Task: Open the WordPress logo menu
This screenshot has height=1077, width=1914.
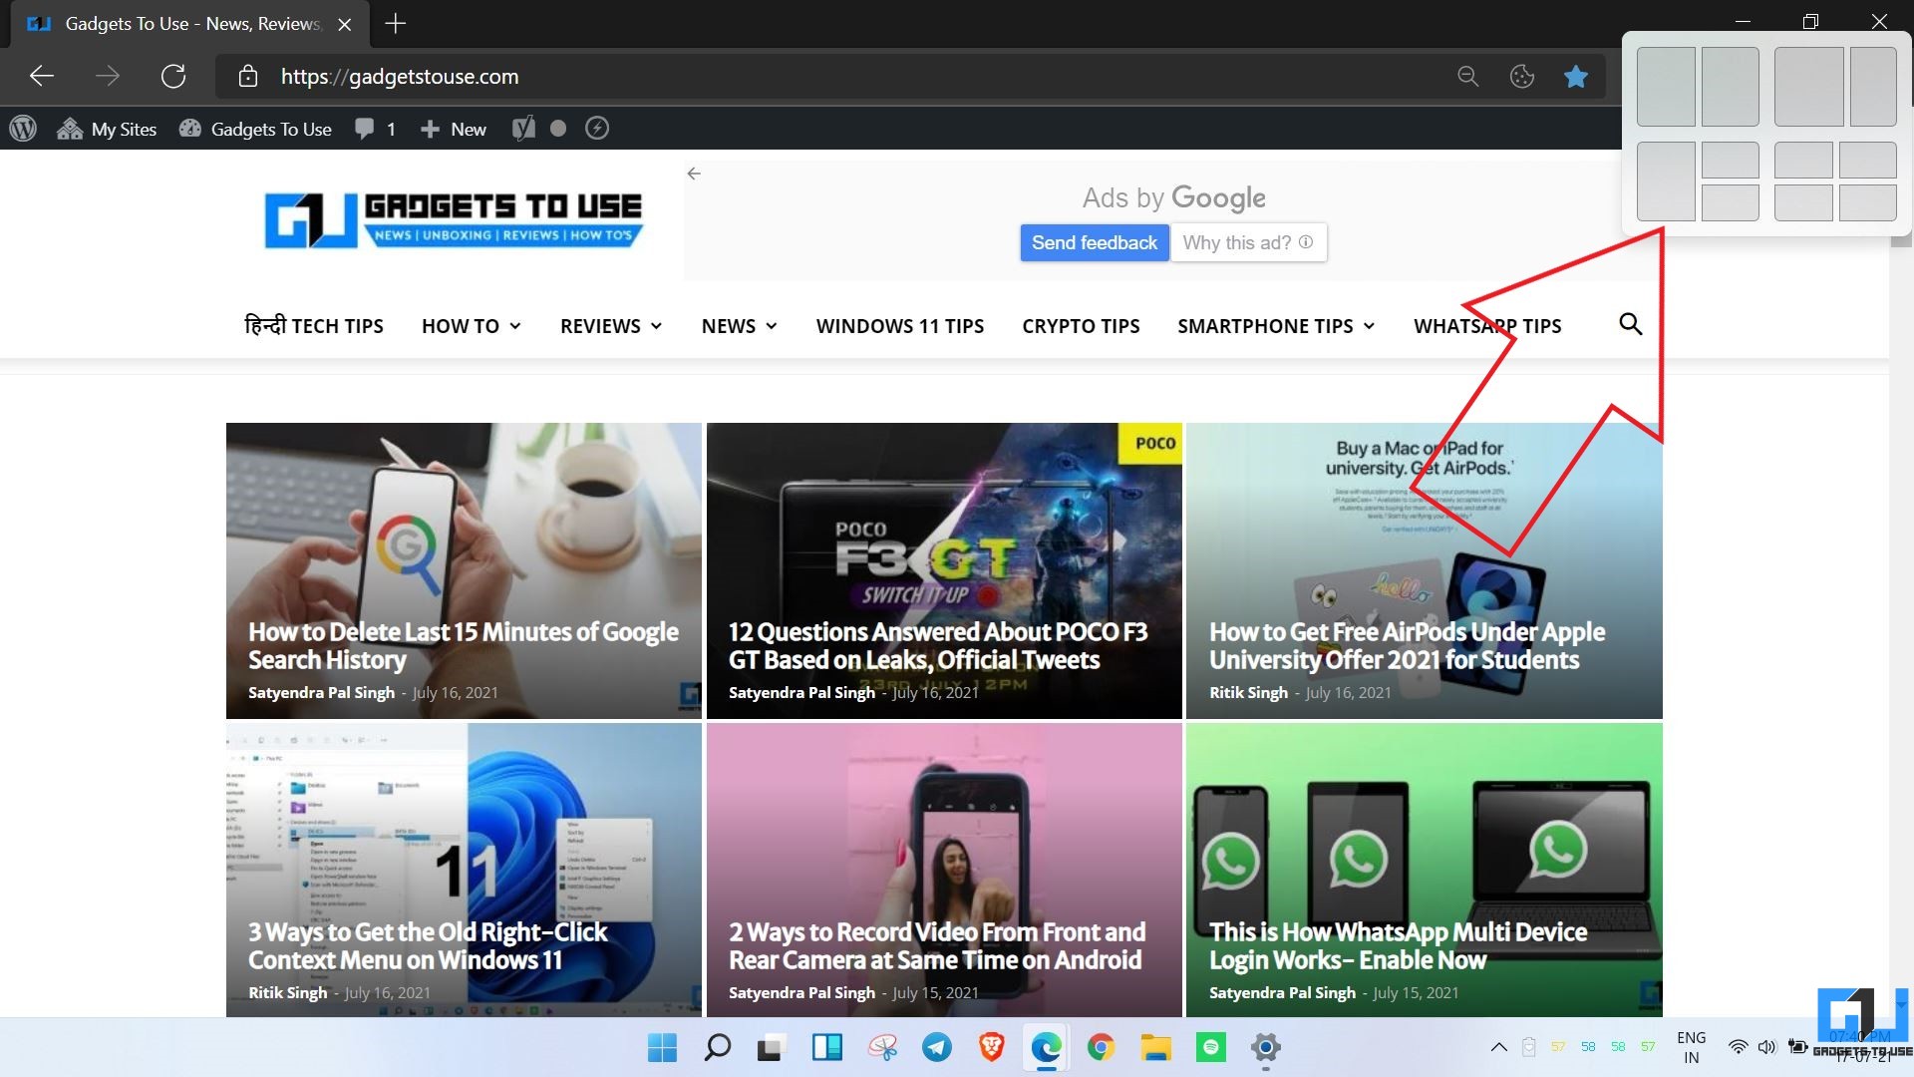Action: 23,129
